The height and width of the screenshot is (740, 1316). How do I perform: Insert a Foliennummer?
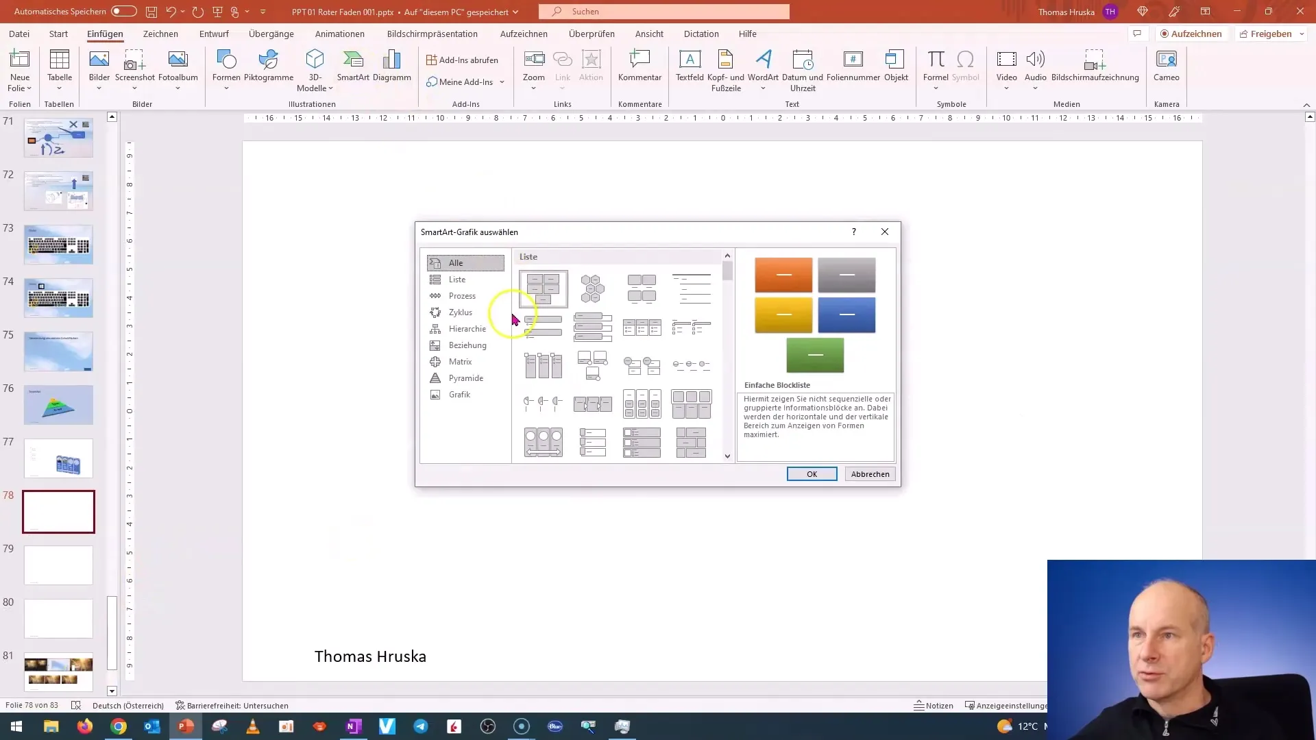coord(853,66)
